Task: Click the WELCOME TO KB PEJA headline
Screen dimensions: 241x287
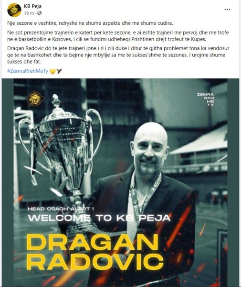Action: pyautogui.click(x=99, y=218)
